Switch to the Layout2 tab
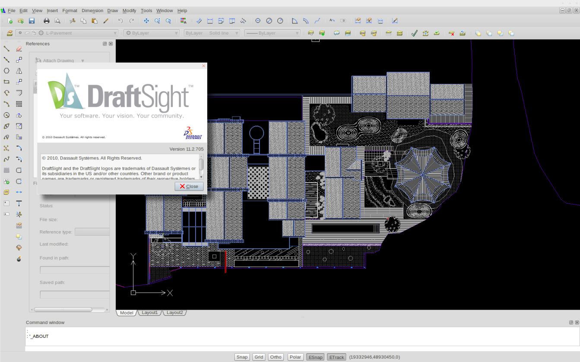This screenshot has height=362, width=580. click(x=175, y=313)
